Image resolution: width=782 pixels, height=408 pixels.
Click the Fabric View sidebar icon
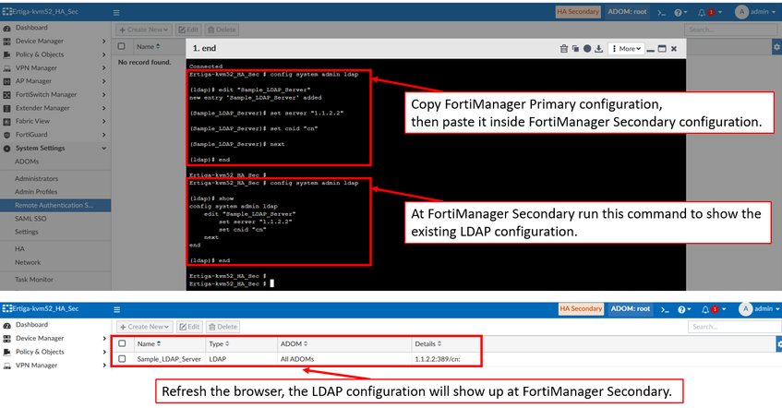coord(7,121)
